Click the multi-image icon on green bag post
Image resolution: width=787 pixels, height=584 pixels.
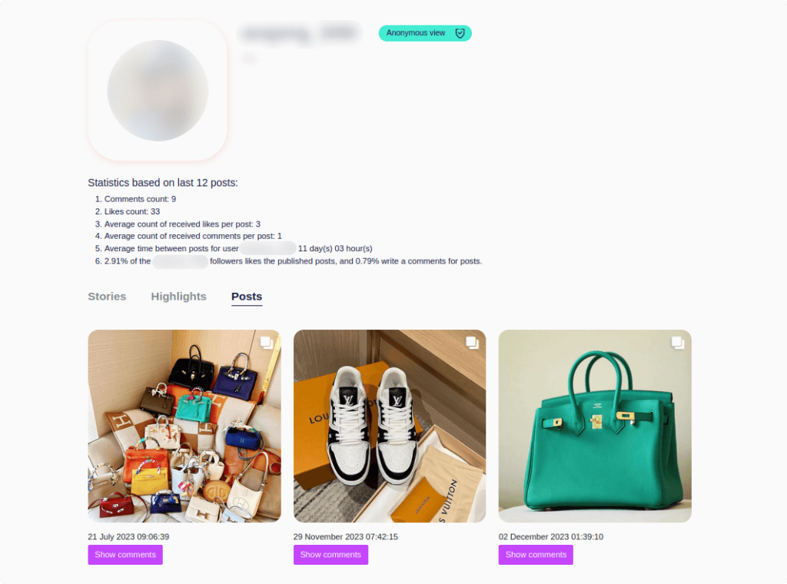tap(678, 343)
